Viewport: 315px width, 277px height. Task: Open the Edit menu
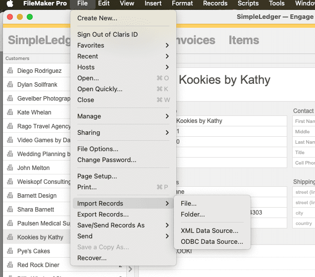tap(104, 3)
